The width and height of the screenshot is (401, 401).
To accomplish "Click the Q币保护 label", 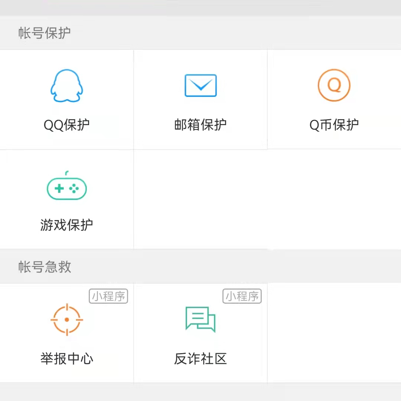I will pyautogui.click(x=334, y=125).
